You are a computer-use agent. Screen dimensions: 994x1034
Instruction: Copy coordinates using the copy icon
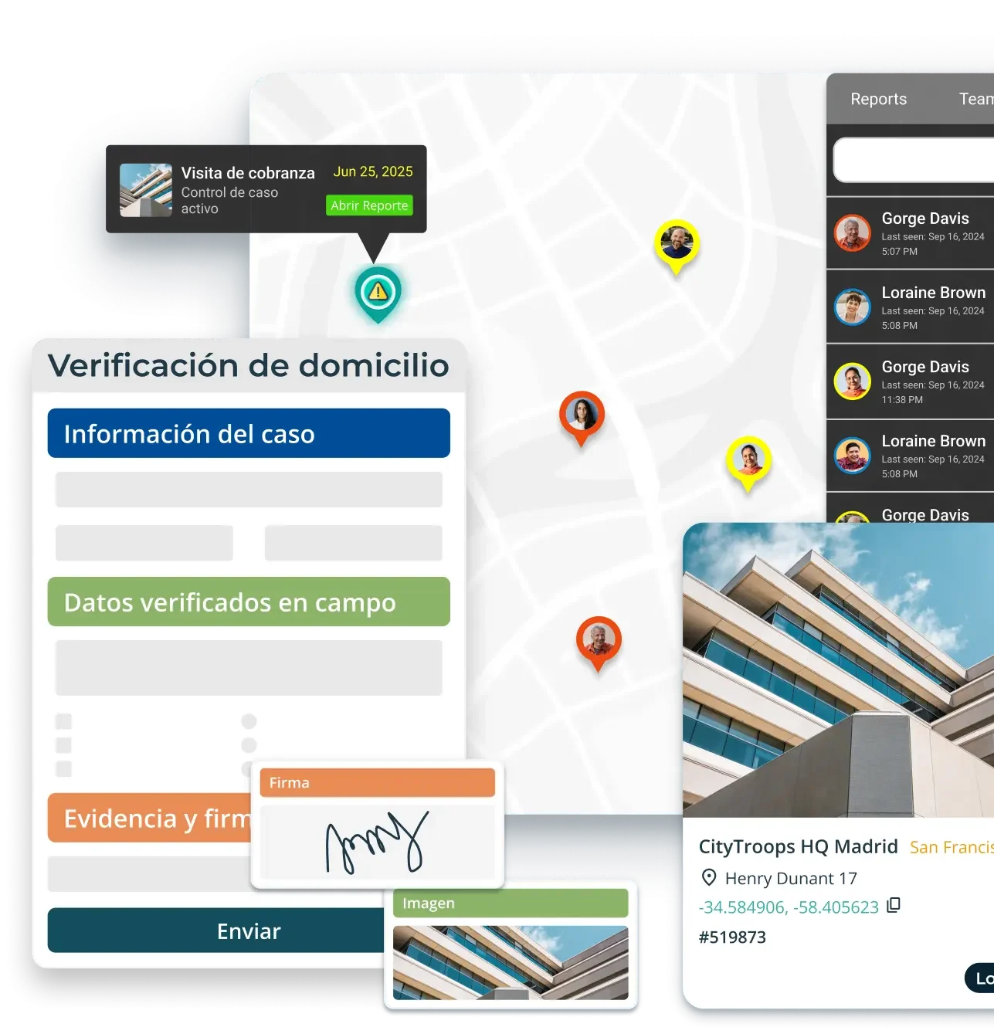click(x=894, y=905)
